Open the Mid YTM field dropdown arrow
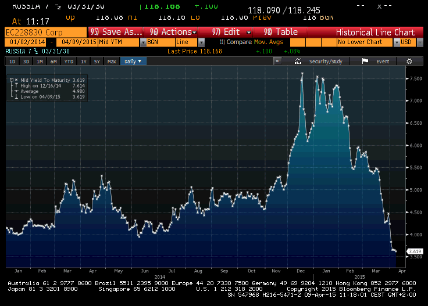Screen dimensions: 428x306 (x=143, y=42)
